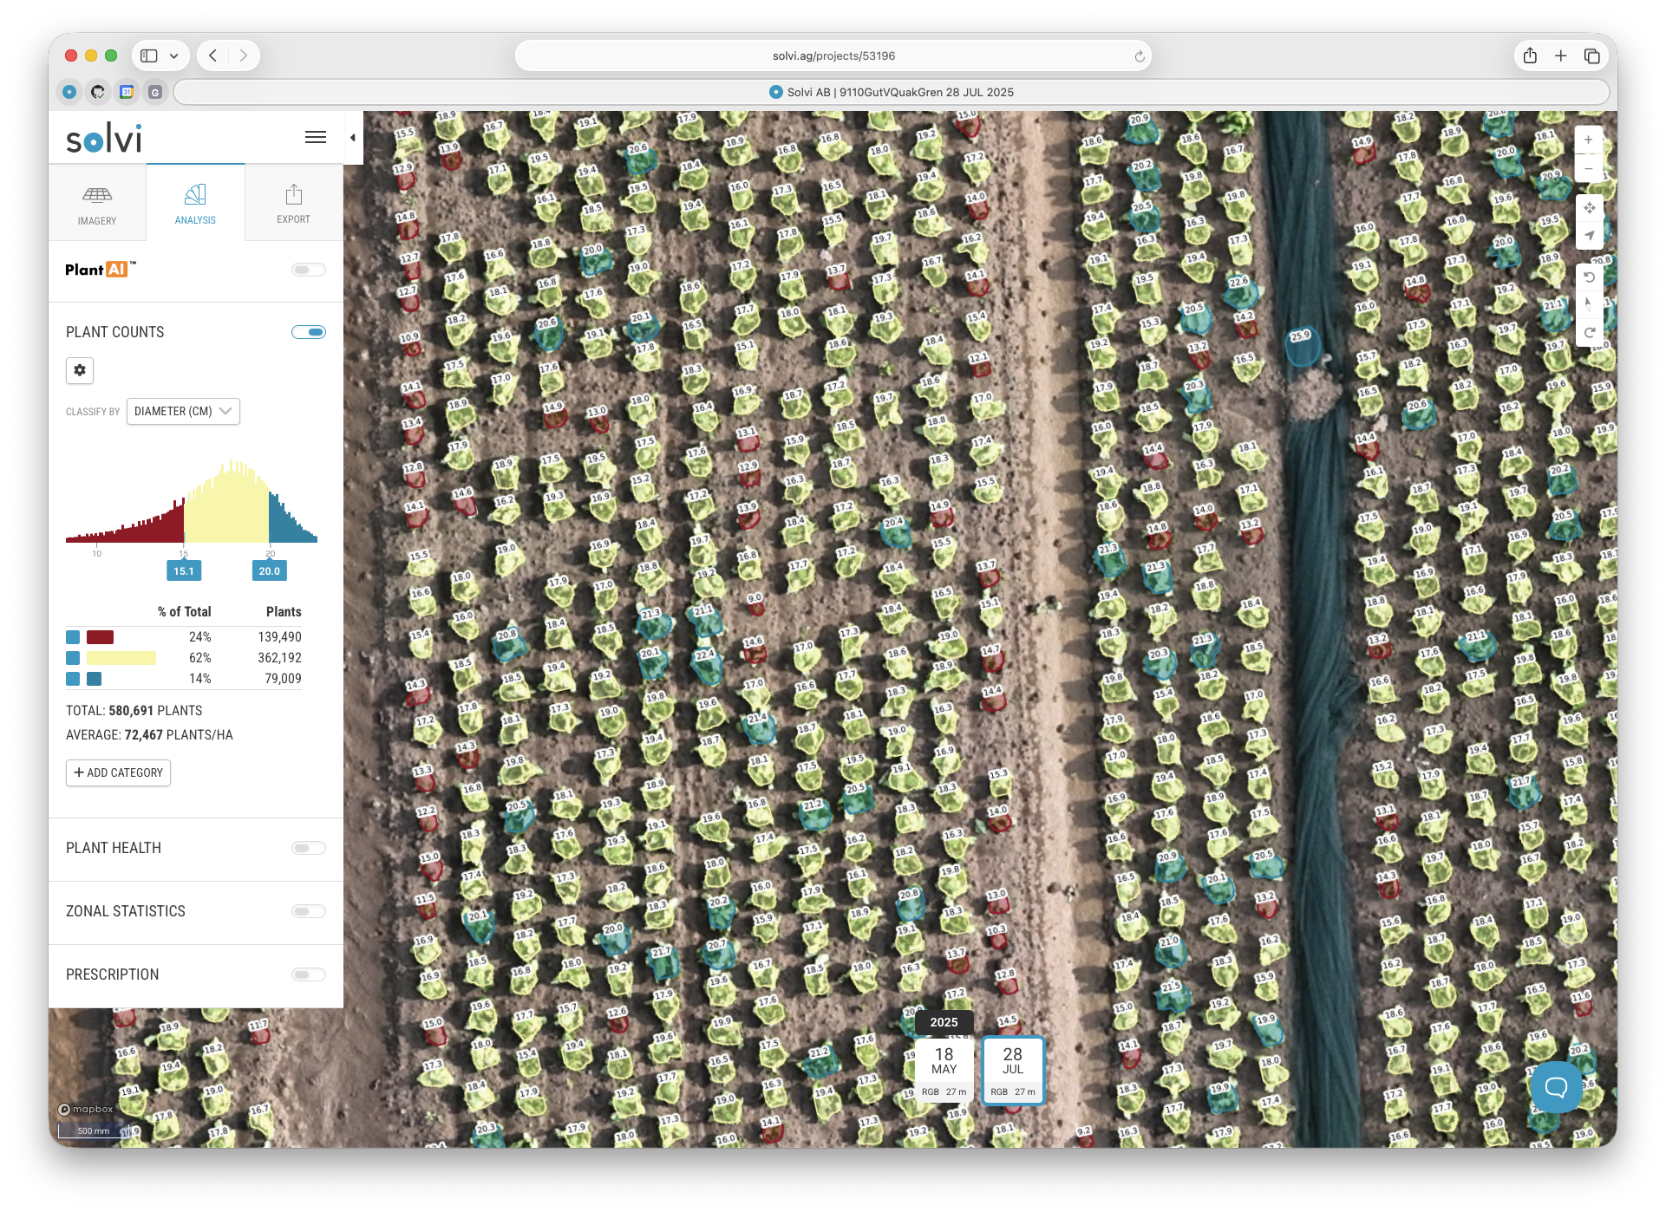Image resolution: width=1666 pixels, height=1212 pixels.
Task: Click the red category color swatch
Action: coord(100,637)
